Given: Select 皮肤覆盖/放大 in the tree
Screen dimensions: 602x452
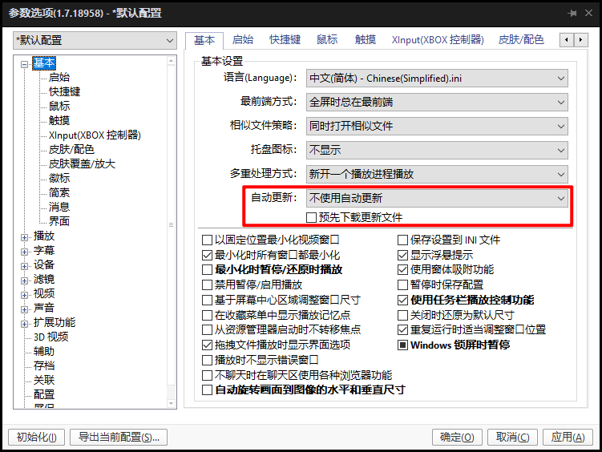Looking at the screenshot, I should click(82, 163).
